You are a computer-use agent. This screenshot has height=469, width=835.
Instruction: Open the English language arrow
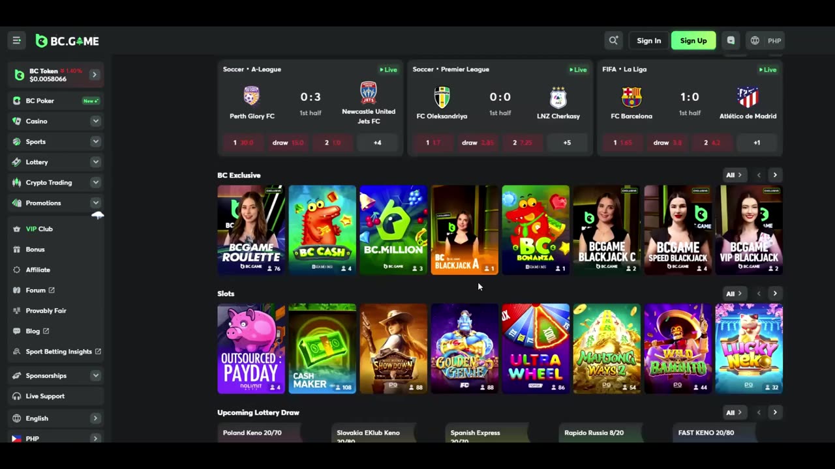95,418
